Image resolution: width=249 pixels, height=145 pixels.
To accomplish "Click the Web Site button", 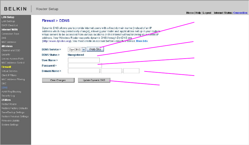I will [95, 49].
